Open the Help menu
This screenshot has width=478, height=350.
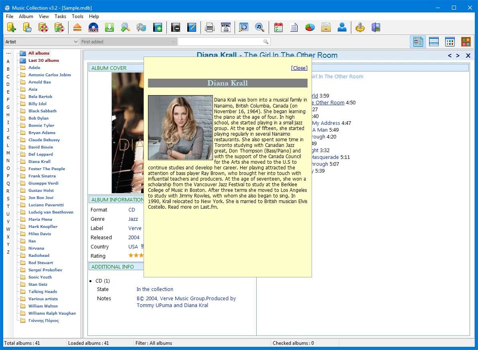tap(94, 16)
